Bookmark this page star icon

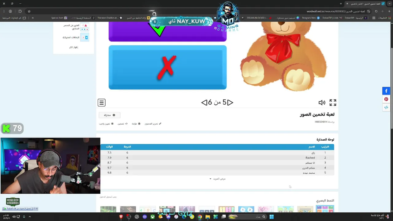tap(29, 11)
